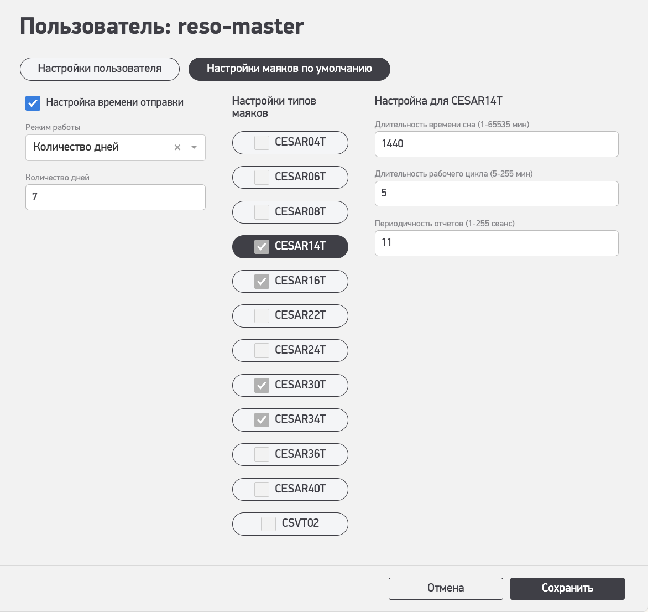Untick the CESAR34T checkbox
648x612 pixels.
pos(262,420)
